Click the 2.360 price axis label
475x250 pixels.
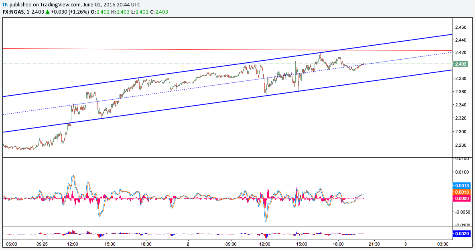coord(461,92)
